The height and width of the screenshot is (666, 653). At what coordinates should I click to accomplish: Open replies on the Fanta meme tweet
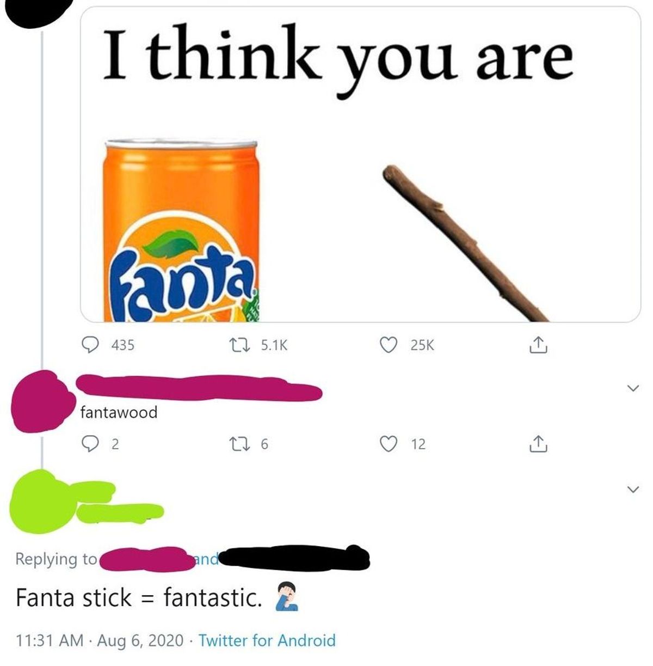pyautogui.click(x=108, y=345)
